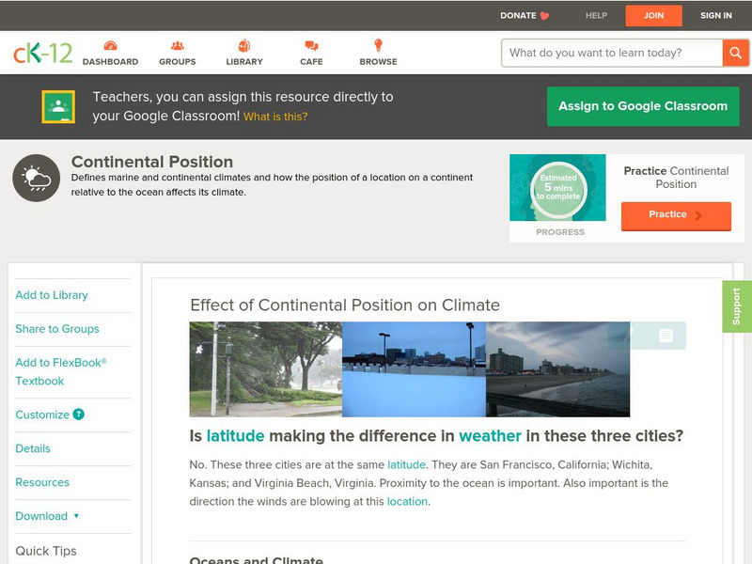Click 'latitude' link in the paragraph
This screenshot has width=752, height=564.
point(406,464)
